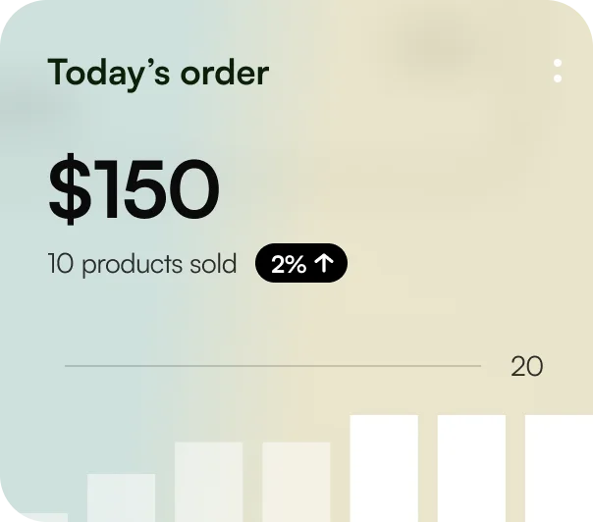Select the third chart bar from the left
This screenshot has height=522, width=593.
[208, 482]
